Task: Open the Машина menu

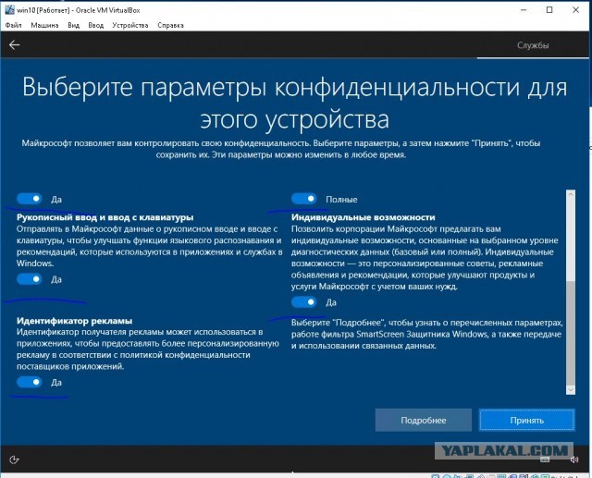Action: [x=44, y=25]
